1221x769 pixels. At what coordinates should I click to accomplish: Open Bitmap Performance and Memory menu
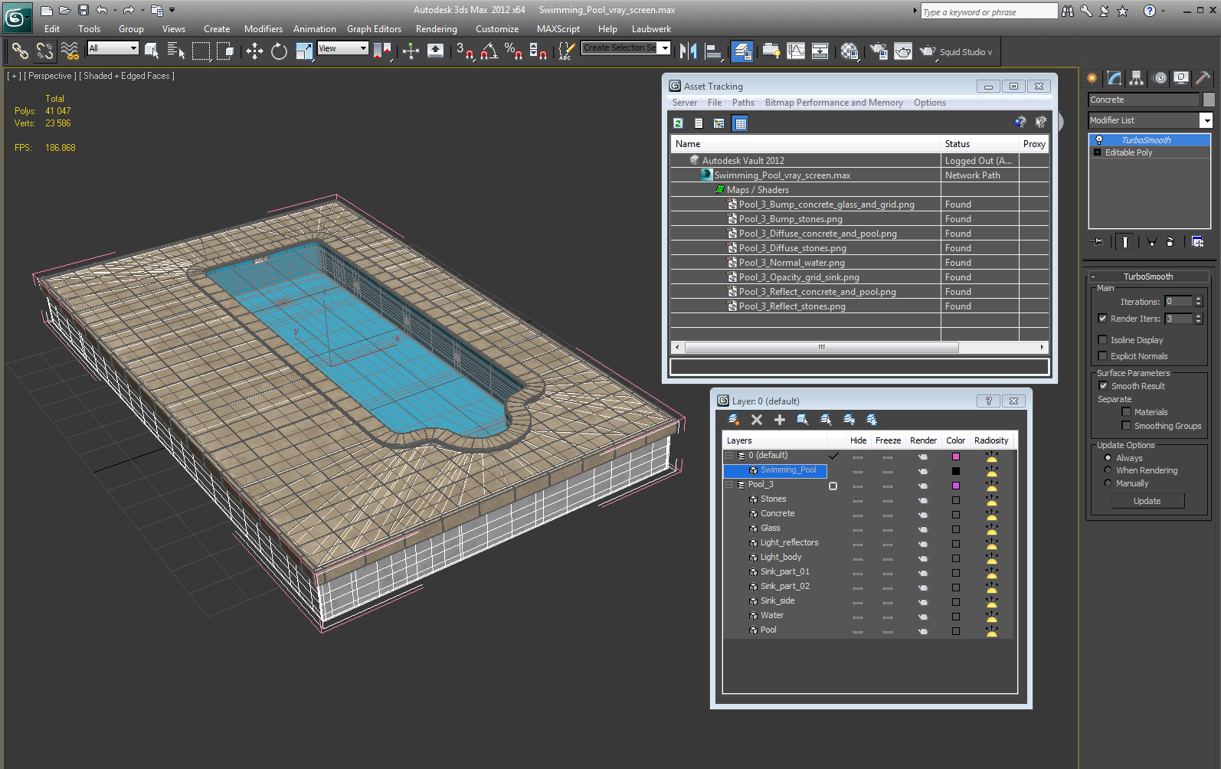tap(834, 103)
